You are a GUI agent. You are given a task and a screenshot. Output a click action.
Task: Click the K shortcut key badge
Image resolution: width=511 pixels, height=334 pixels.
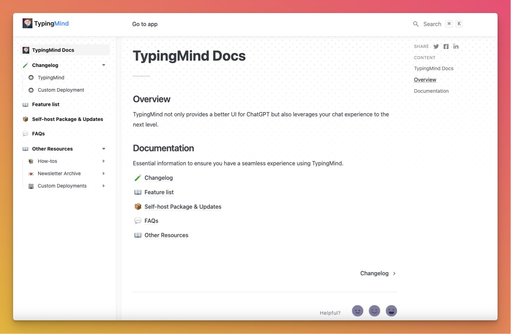pos(459,24)
